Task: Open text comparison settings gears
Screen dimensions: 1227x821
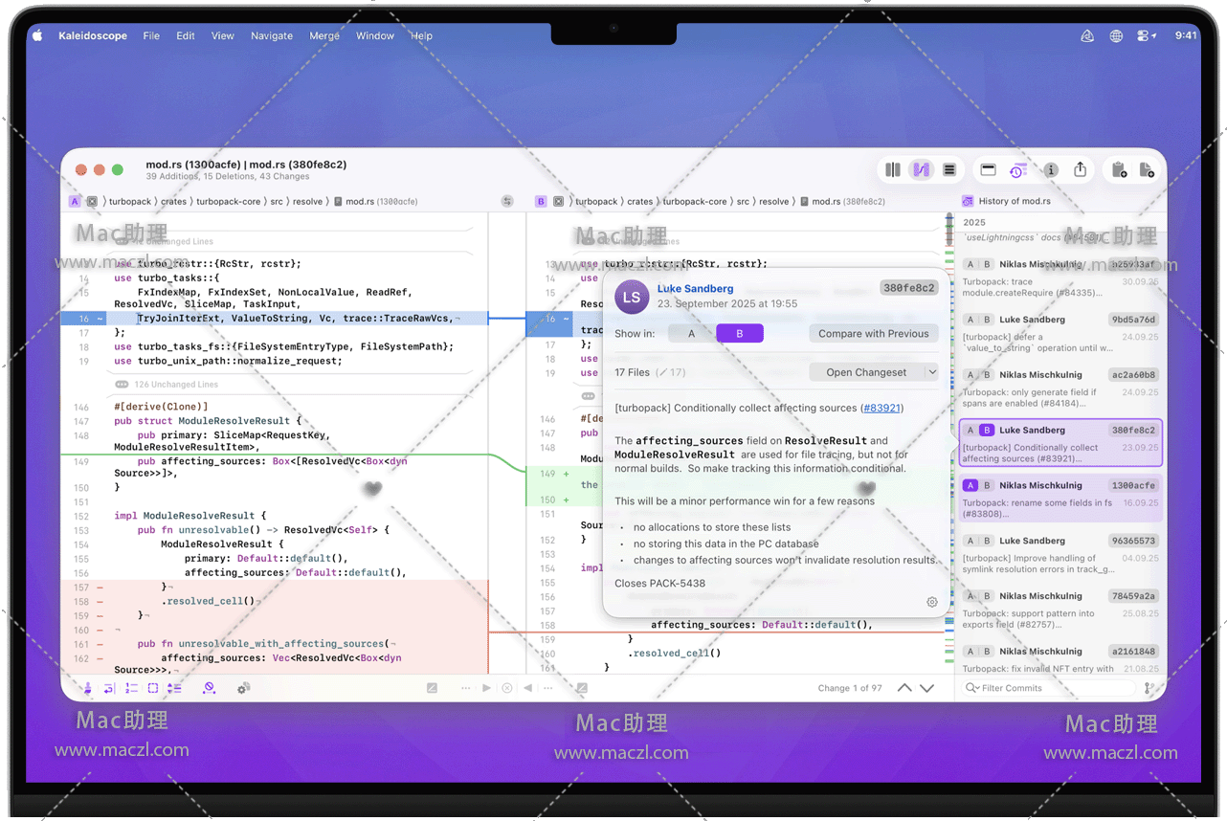Action: 244,688
